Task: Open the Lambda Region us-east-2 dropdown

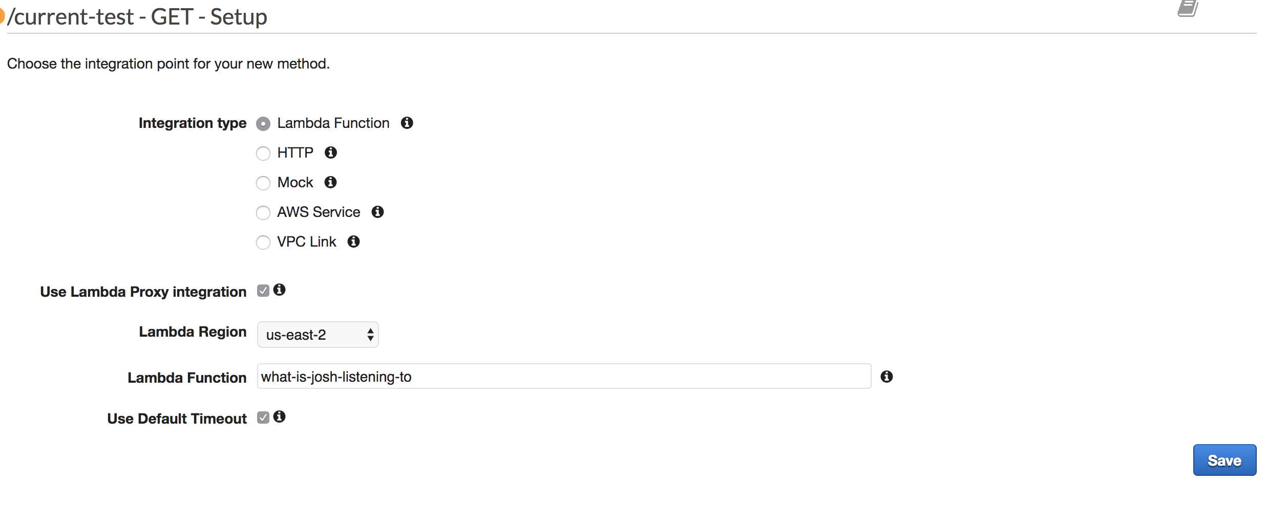Action: point(318,335)
